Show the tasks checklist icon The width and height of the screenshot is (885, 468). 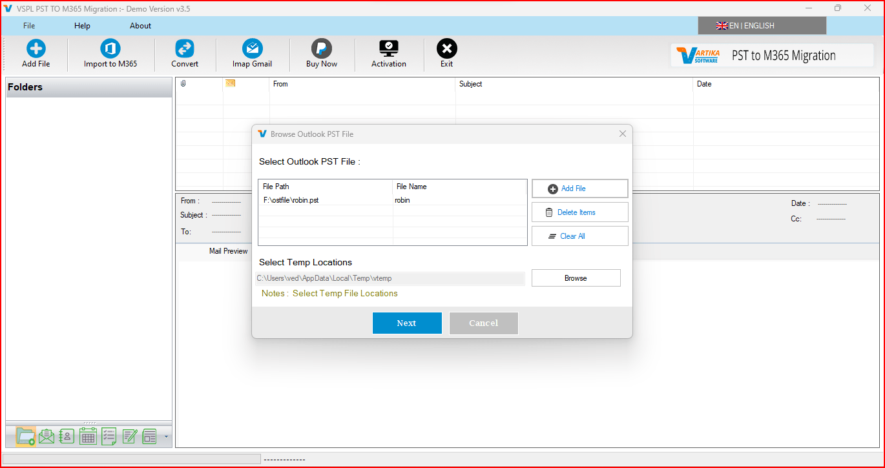[x=109, y=436]
